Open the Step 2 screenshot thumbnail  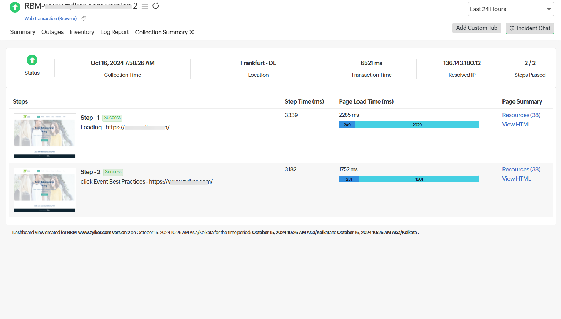[45, 190]
